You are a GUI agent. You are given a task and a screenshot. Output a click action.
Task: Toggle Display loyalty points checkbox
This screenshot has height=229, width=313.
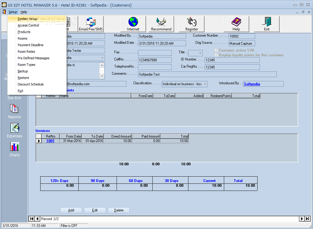tap(216, 55)
